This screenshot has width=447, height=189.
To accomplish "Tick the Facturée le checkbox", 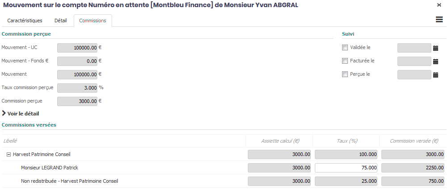I will pyautogui.click(x=345, y=61).
